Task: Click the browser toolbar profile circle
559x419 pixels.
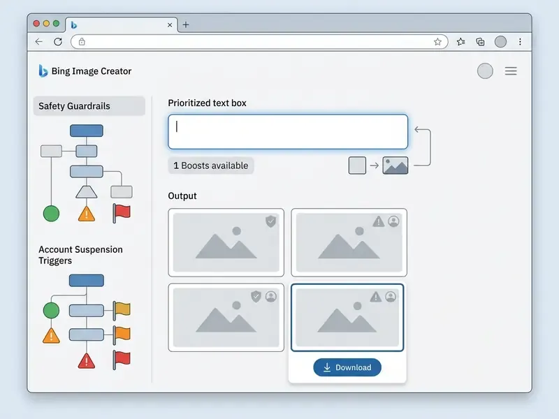Action: [500, 42]
